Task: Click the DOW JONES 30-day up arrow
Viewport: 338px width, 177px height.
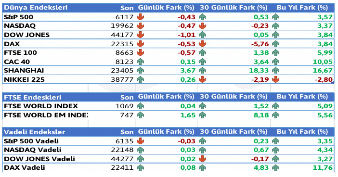Action: tap(202, 35)
